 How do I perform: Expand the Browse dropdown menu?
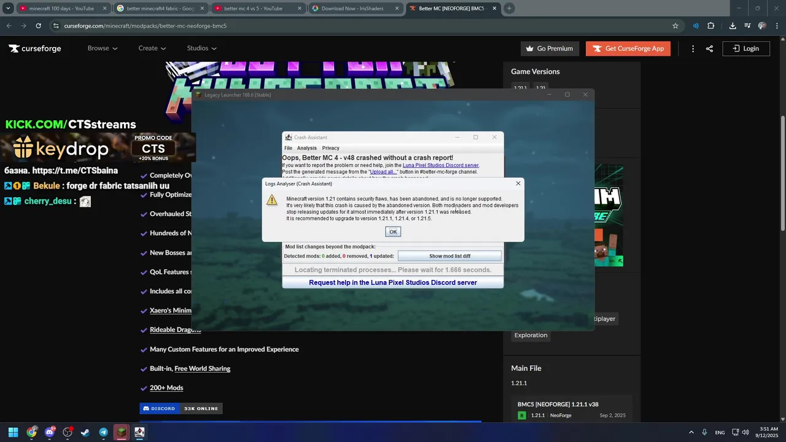102,48
